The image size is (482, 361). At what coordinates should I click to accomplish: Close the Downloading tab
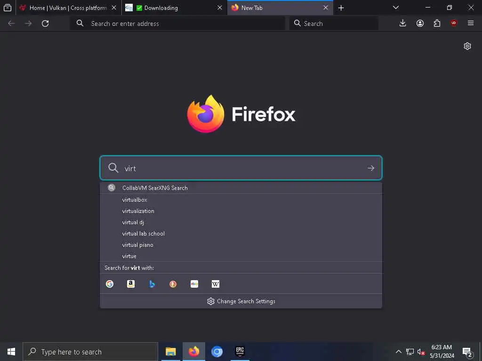[220, 8]
